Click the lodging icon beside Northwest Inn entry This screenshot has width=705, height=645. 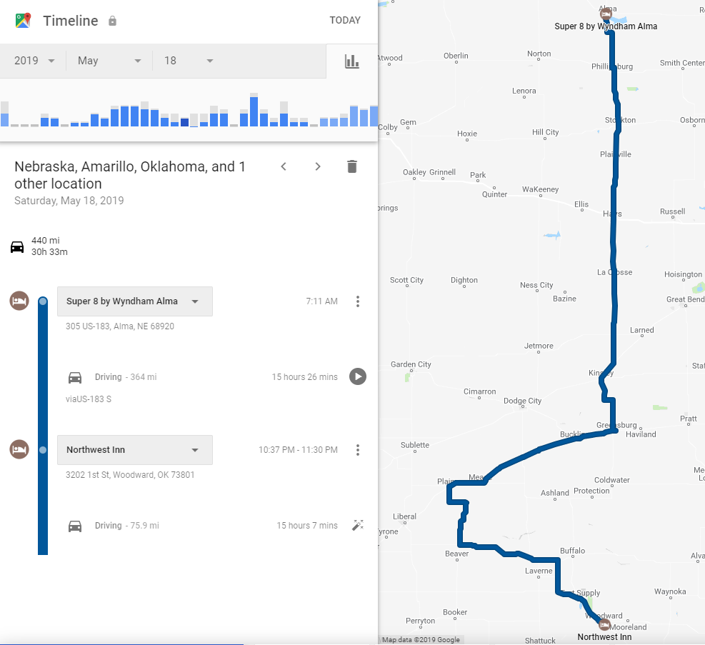pyautogui.click(x=19, y=449)
